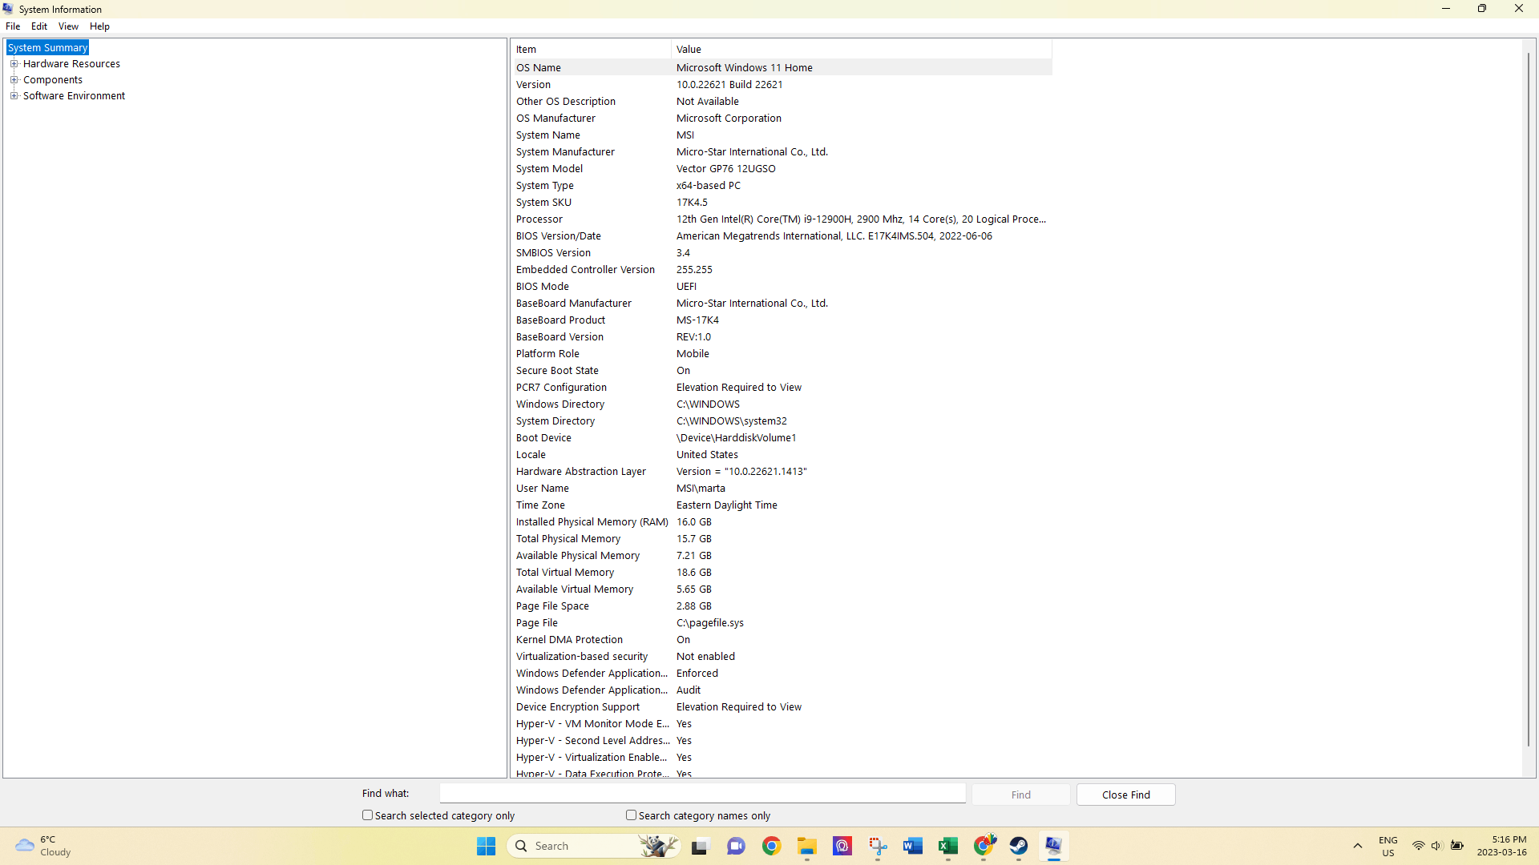Show hidden system tray icons
1539x865 pixels.
click(1357, 846)
